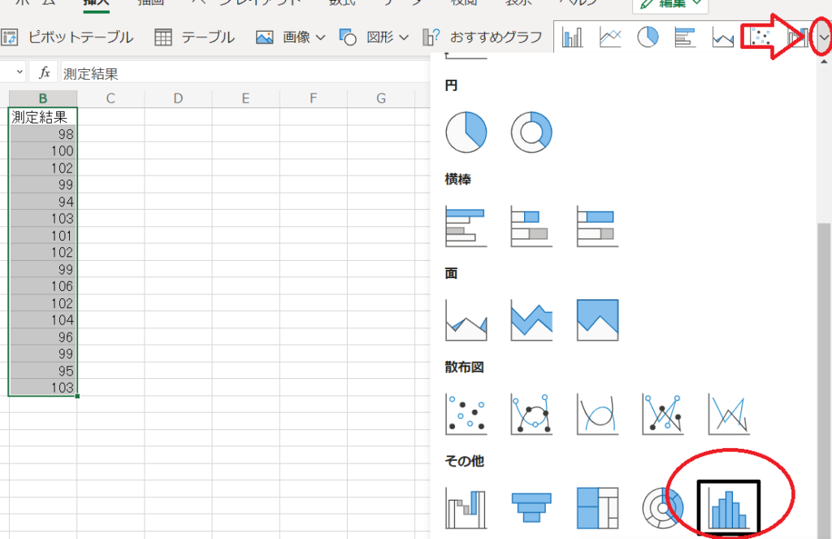Pick the clustered horizontal bar chart
This screenshot has height=539, width=832.
(x=466, y=227)
